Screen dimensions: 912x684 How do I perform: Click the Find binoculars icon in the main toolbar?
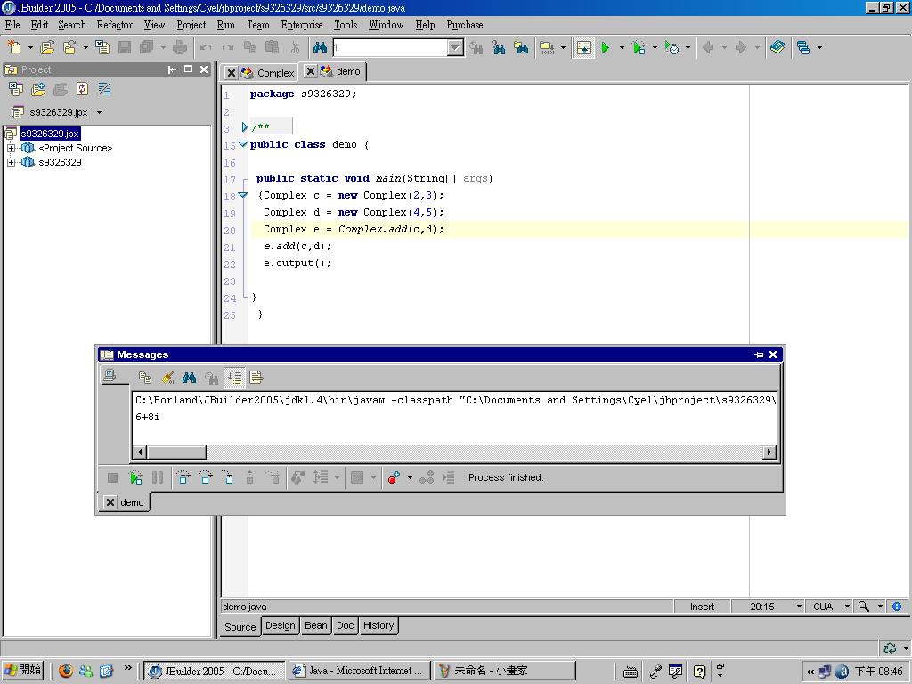[x=320, y=47]
